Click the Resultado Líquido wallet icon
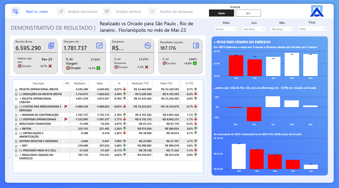Screen dimensions: 339x188 click(x=196, y=46)
